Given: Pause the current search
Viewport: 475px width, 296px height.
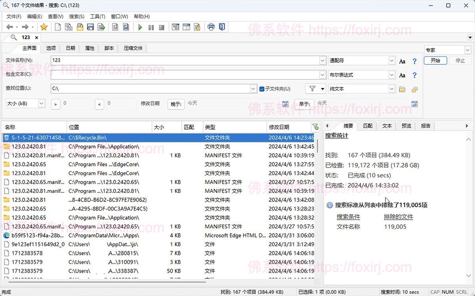Looking at the screenshot, I should click(151, 27).
